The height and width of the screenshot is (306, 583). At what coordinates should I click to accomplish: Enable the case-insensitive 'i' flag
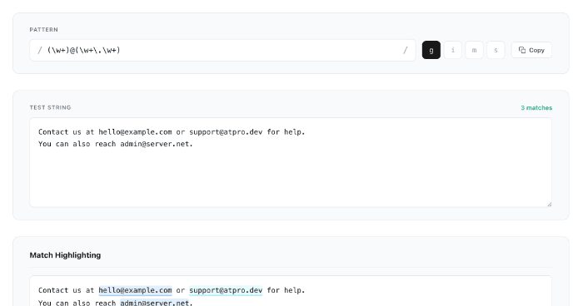click(452, 50)
